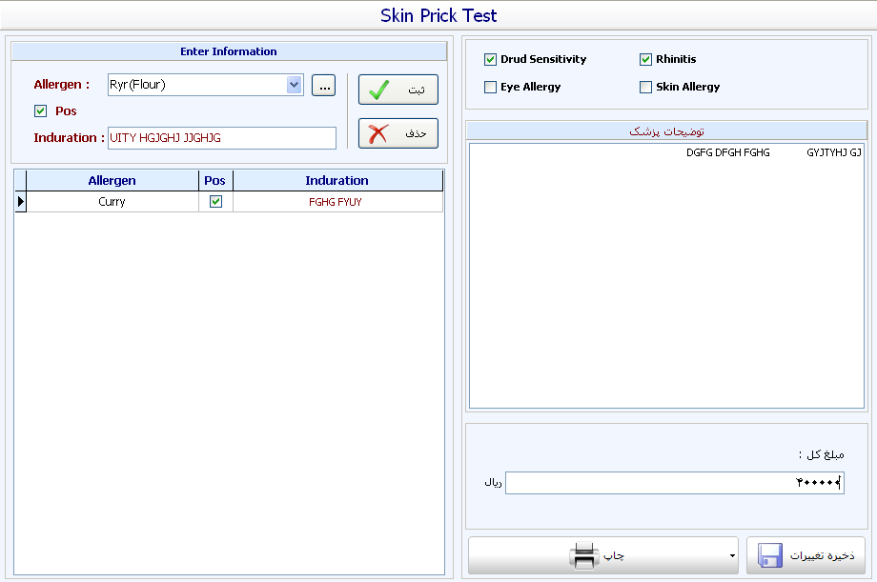
Task: Click inside the doctor's notes text area
Action: 665,286
